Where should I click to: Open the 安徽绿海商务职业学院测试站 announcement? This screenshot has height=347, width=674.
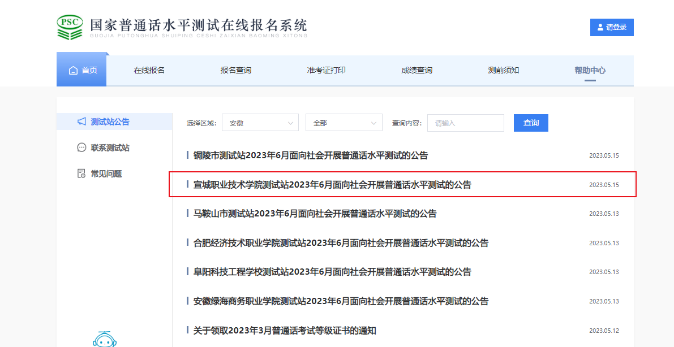(x=341, y=301)
